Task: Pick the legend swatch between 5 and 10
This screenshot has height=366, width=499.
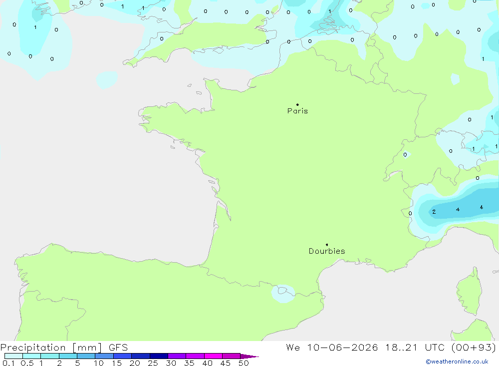Action: (86, 356)
